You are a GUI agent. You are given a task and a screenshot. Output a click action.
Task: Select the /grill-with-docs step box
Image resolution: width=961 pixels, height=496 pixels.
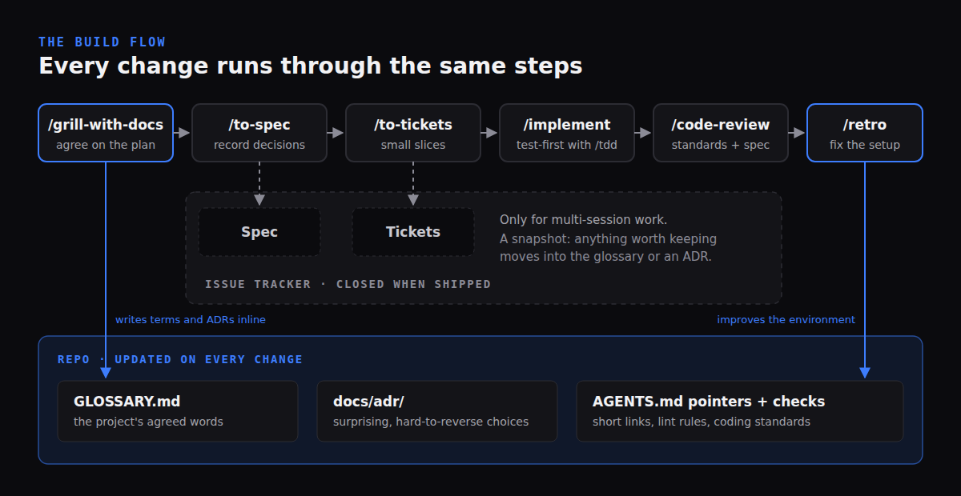click(x=106, y=133)
